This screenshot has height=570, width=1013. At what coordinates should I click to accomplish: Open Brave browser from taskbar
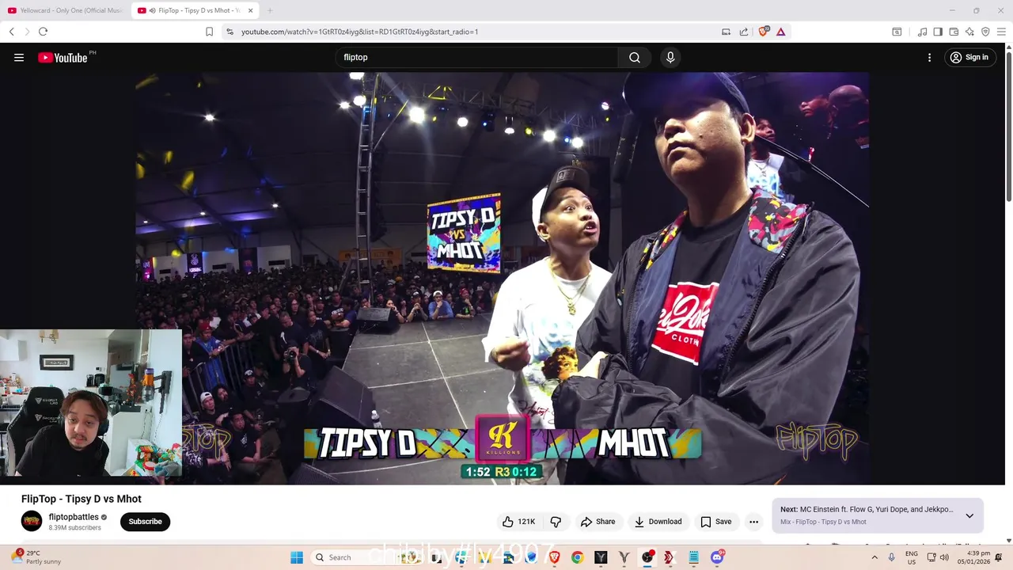(554, 557)
